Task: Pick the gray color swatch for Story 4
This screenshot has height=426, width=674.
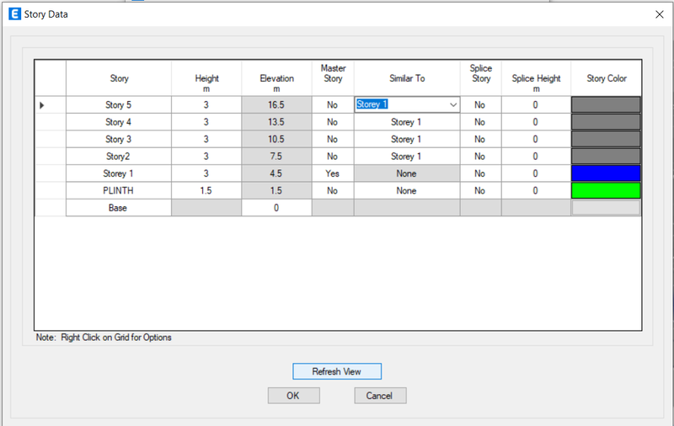Action: pyautogui.click(x=606, y=122)
